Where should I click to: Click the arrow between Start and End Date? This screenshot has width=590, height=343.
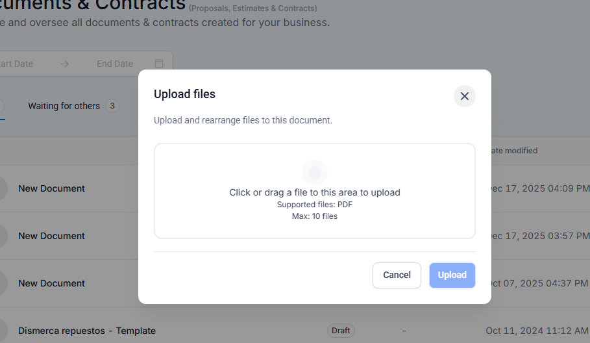click(64, 64)
